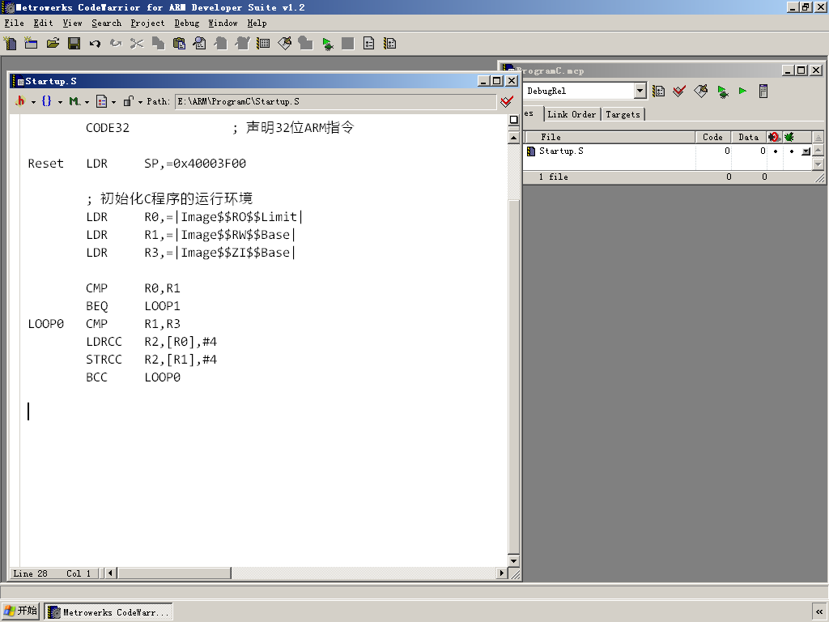Toggle target column dot for Startup.S
The width and height of the screenshot is (829, 622).
[x=776, y=151]
